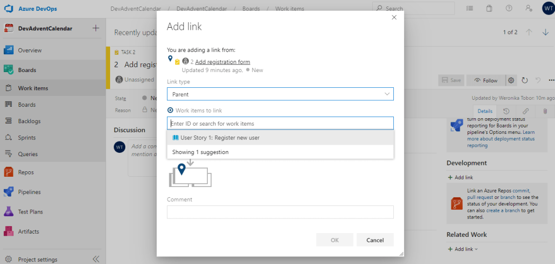This screenshot has height=264, width=555.
Task: Go to Artifacts in the sidebar
Action: point(28,231)
